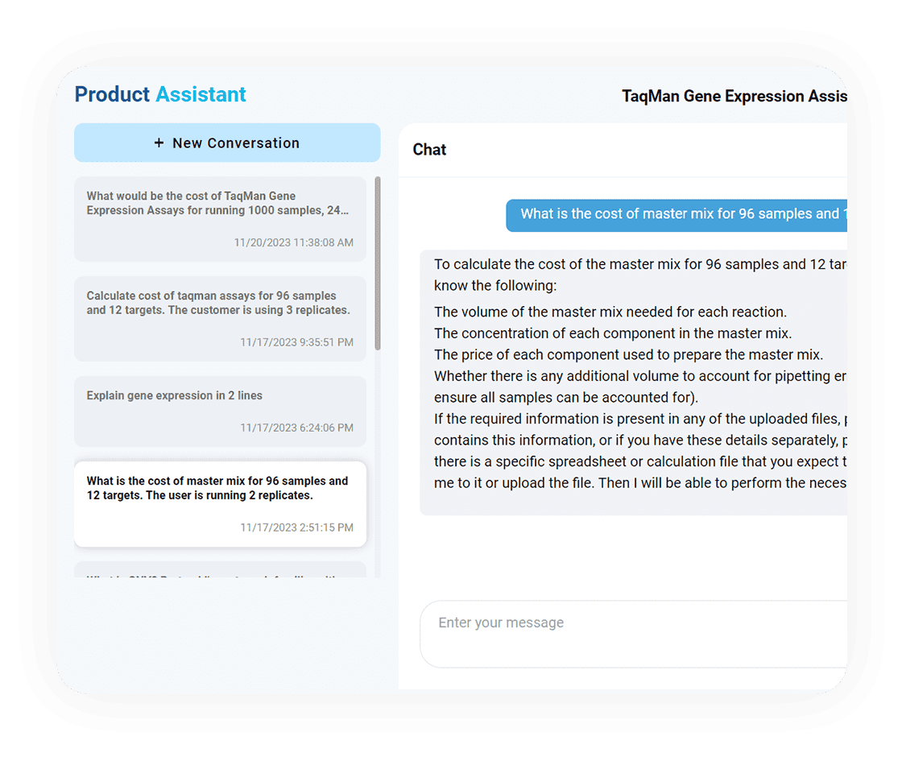This screenshot has width=902, height=757.
Task: Open the partially visible conversation at list bottom
Action: (x=219, y=570)
